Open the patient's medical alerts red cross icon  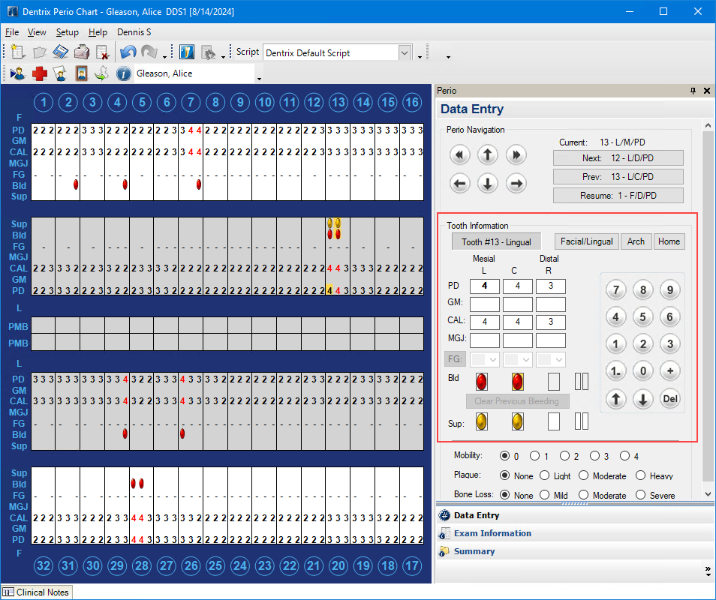(40, 73)
